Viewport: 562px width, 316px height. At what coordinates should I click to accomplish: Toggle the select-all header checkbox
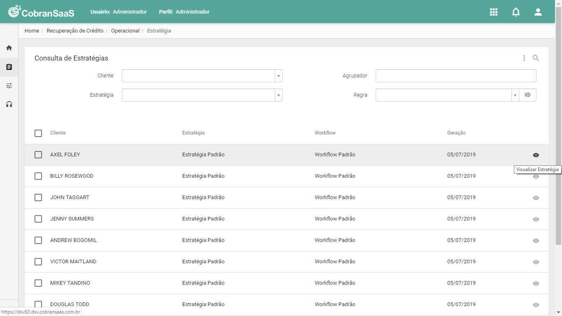[38, 133]
